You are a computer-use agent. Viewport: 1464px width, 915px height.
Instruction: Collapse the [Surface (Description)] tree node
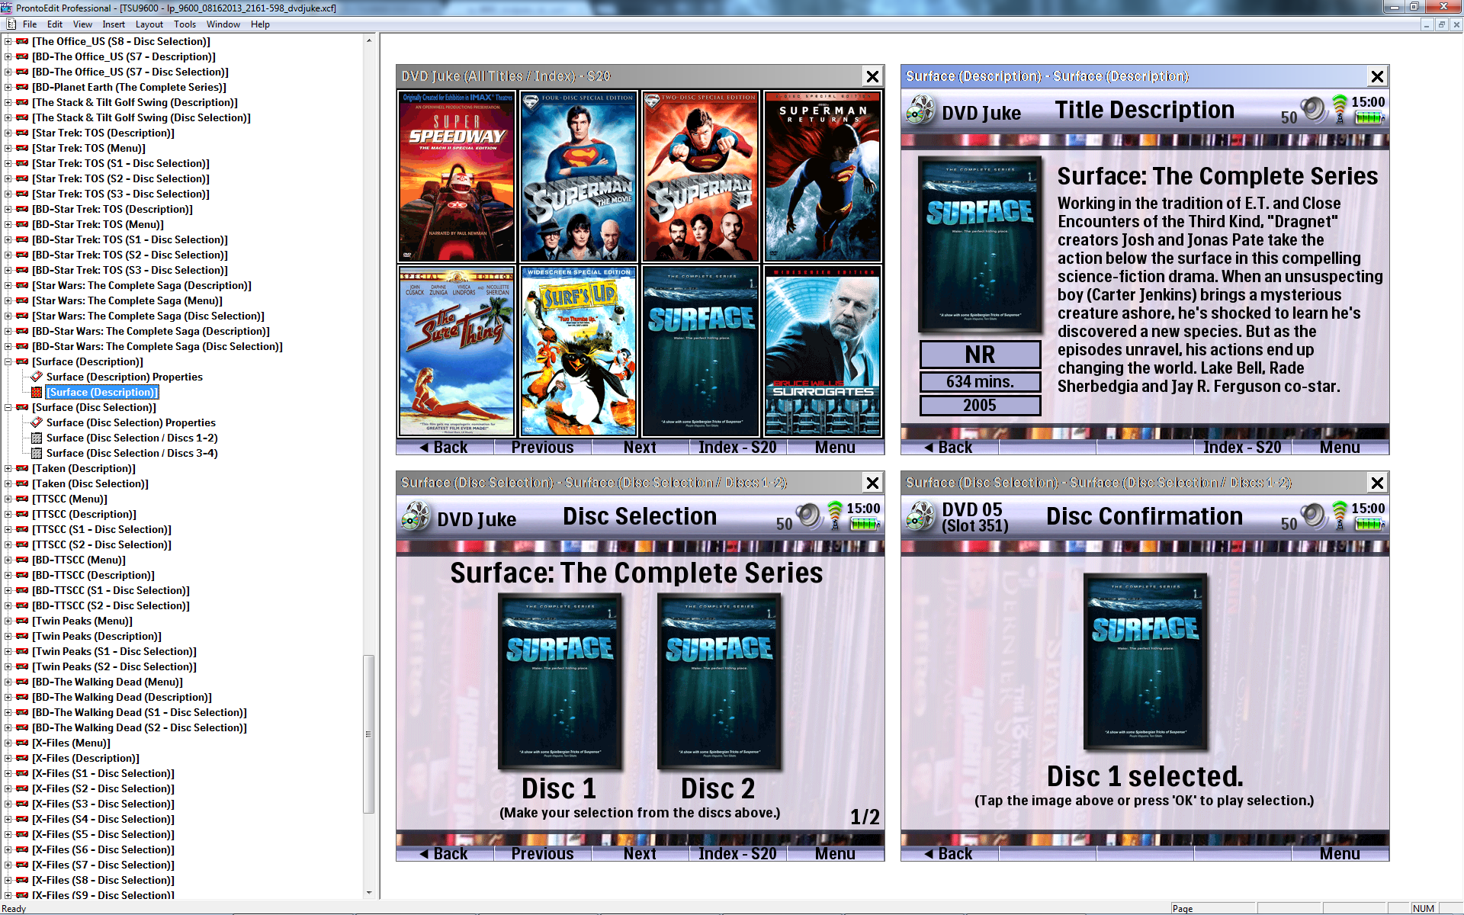point(8,361)
